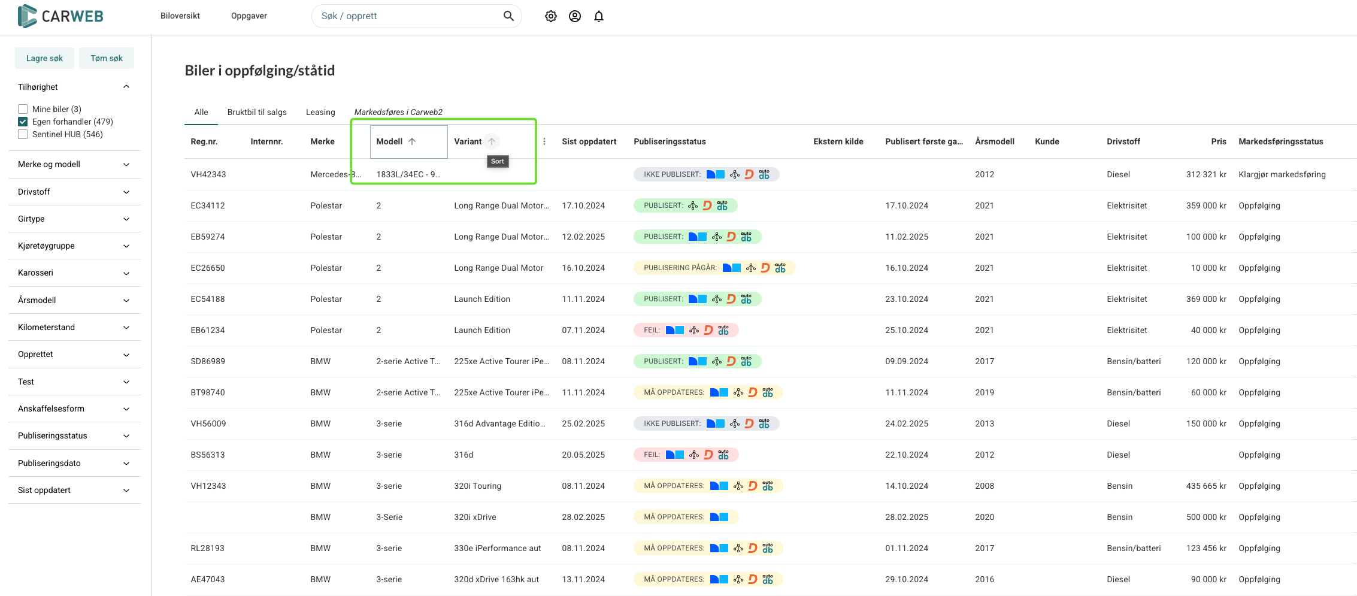Open the notifications bell
Image resolution: width=1357 pixels, height=596 pixels.
[598, 16]
